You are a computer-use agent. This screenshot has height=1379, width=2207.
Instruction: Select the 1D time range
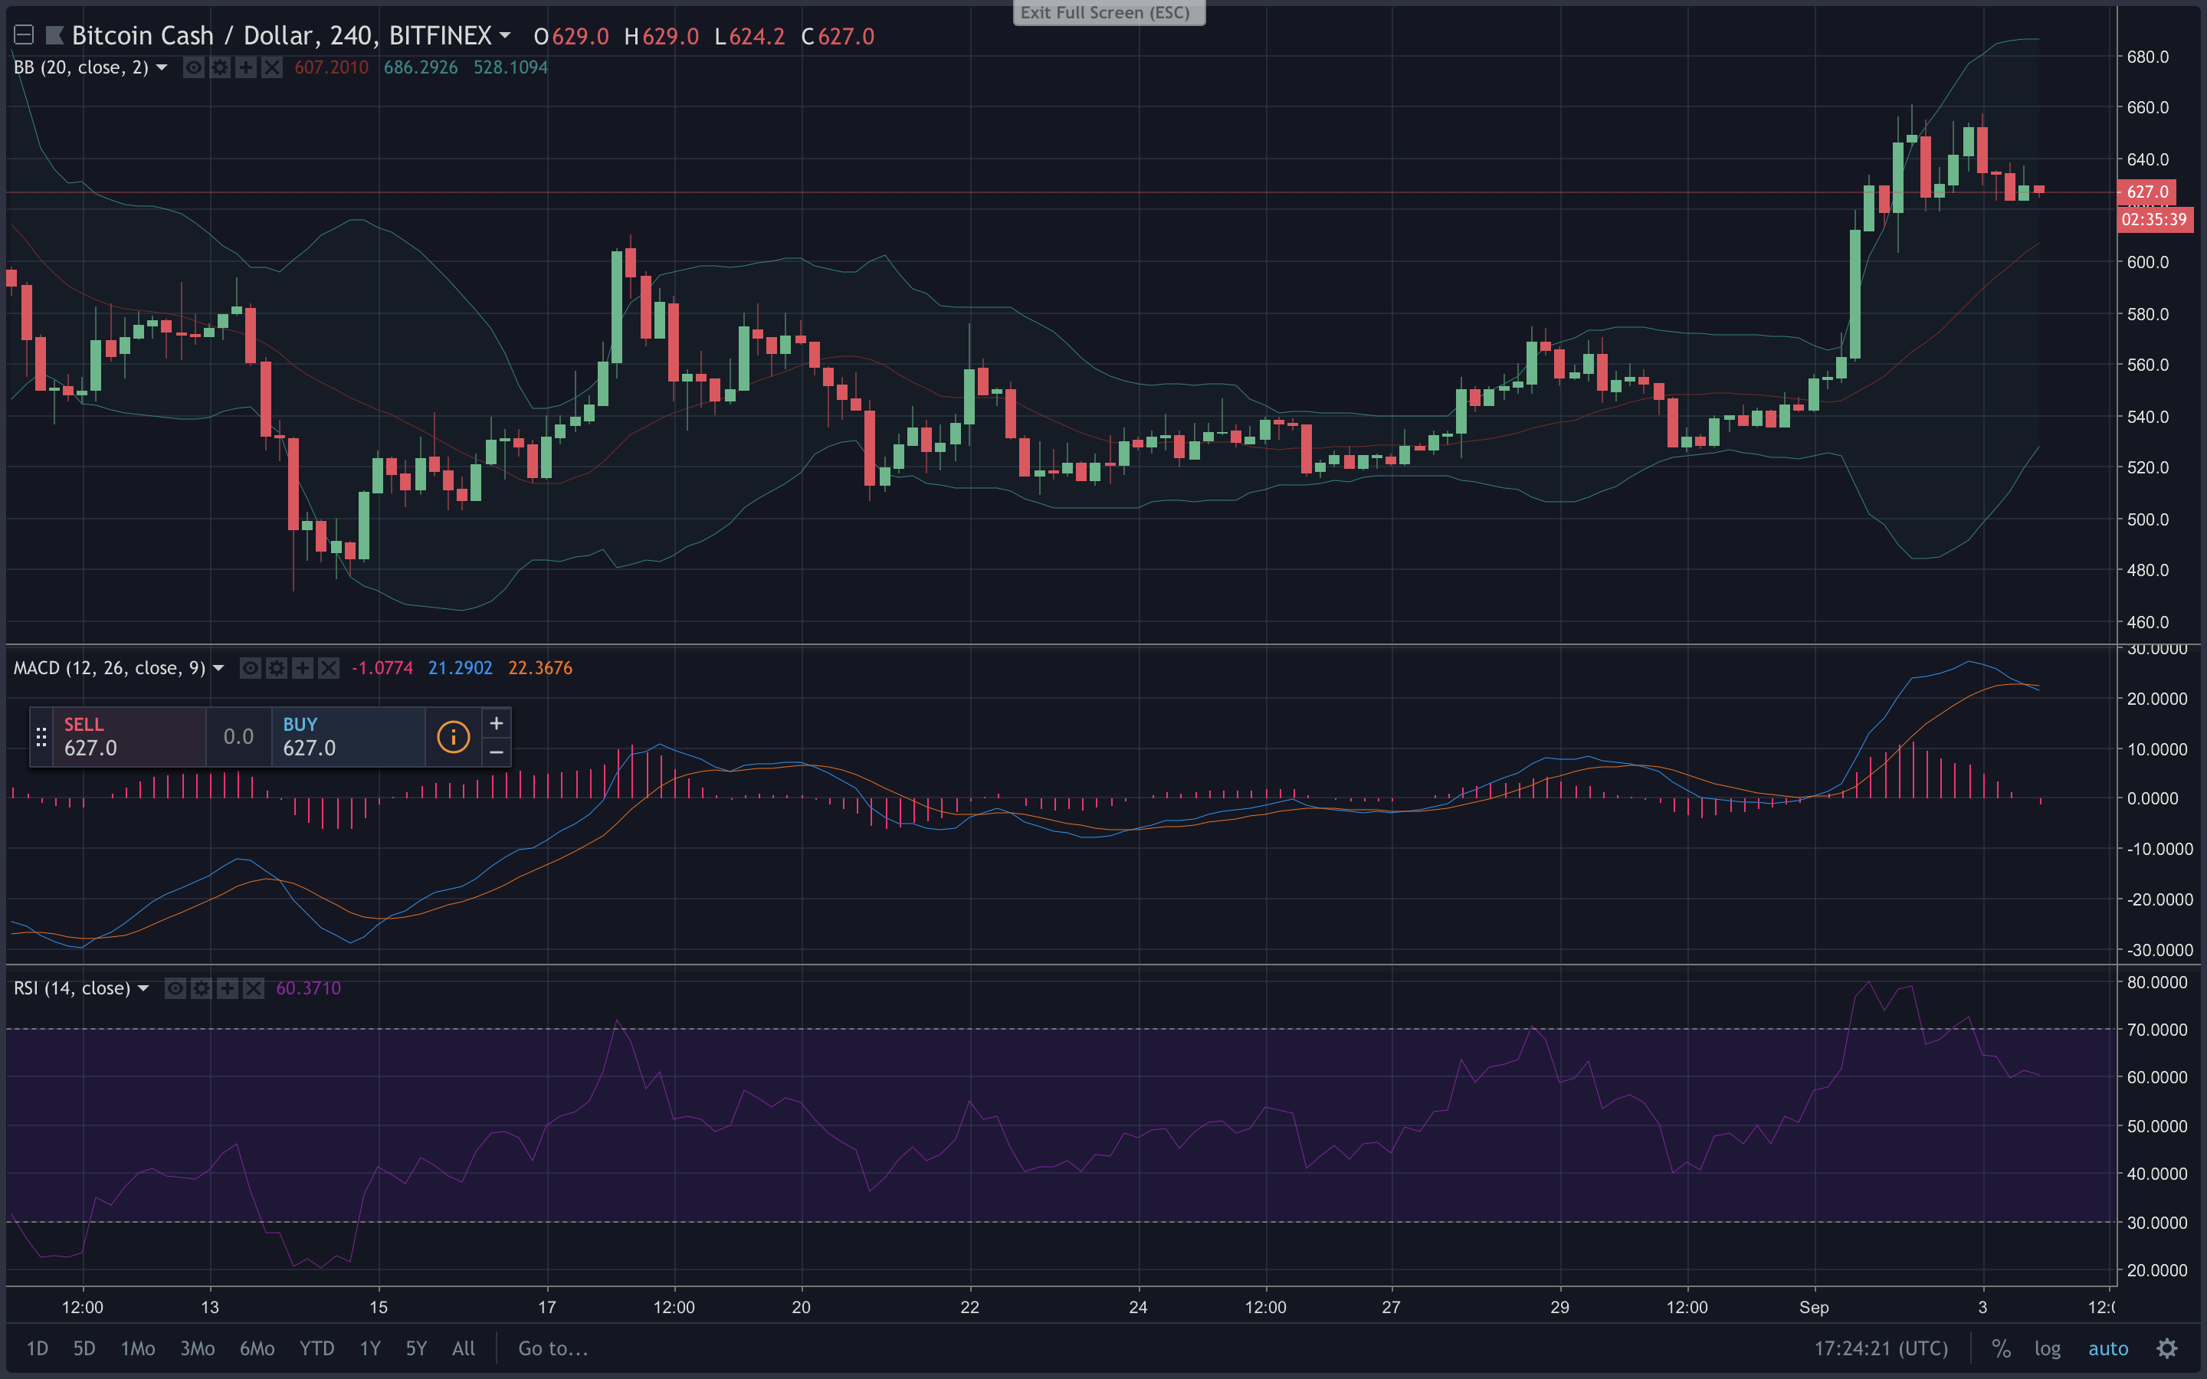coord(38,1349)
